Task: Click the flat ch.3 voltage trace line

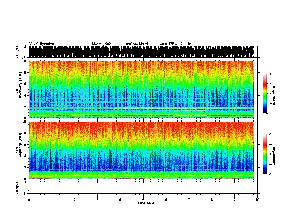Action: (141, 188)
